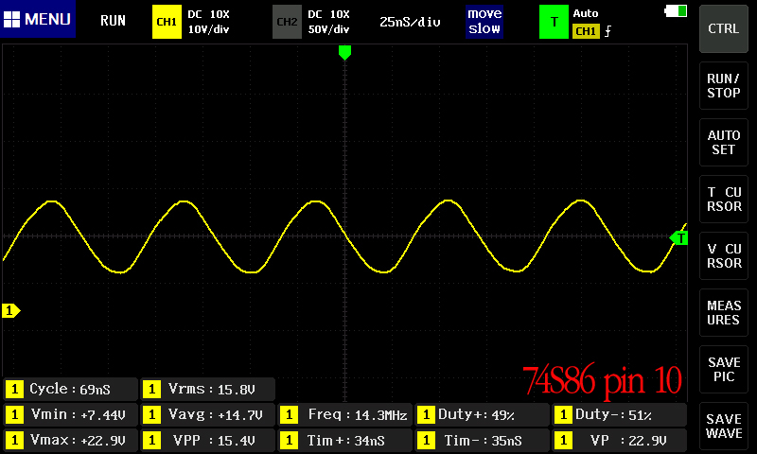Click the Vmax: +22.9V measurement

(x=71, y=440)
